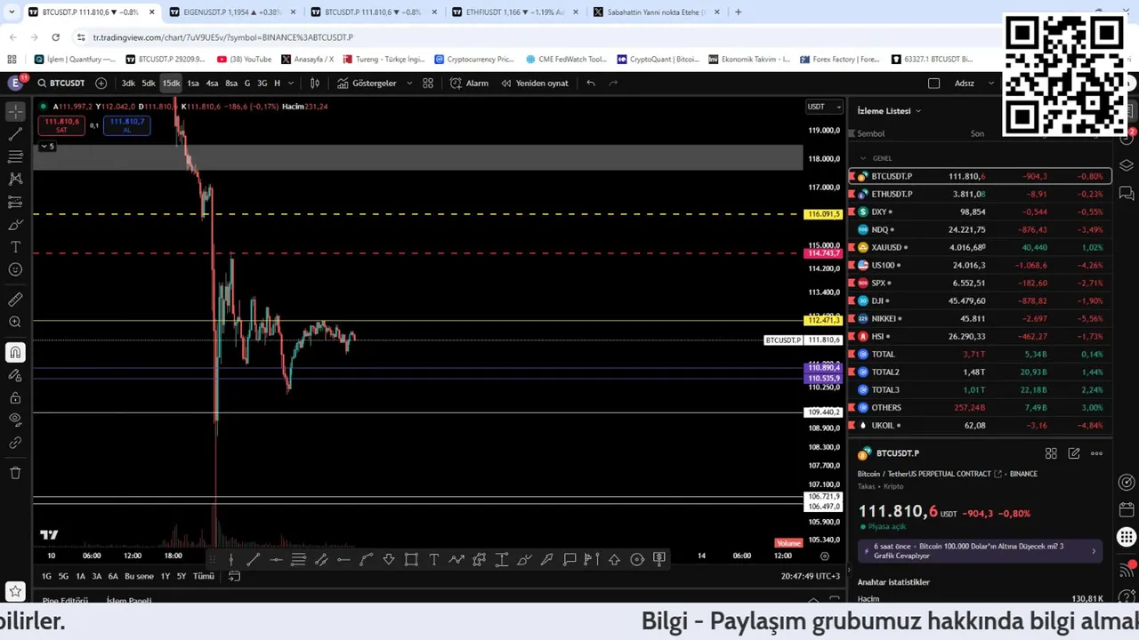Toggle lock all drawings
This screenshot has width=1139, height=640.
click(x=15, y=397)
